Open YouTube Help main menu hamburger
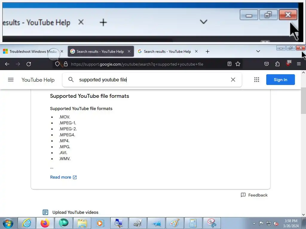 pos(11,80)
